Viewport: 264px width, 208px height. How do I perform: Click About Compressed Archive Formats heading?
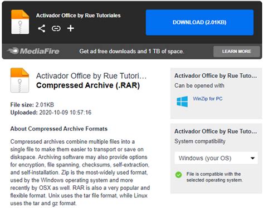coord(59,129)
